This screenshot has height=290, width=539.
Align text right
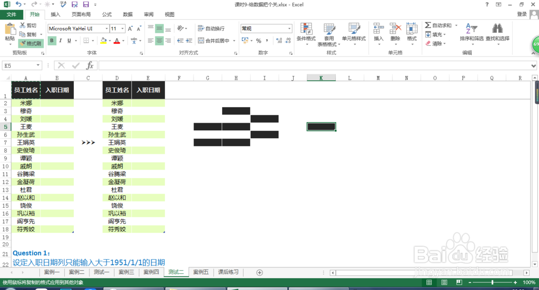pos(168,40)
